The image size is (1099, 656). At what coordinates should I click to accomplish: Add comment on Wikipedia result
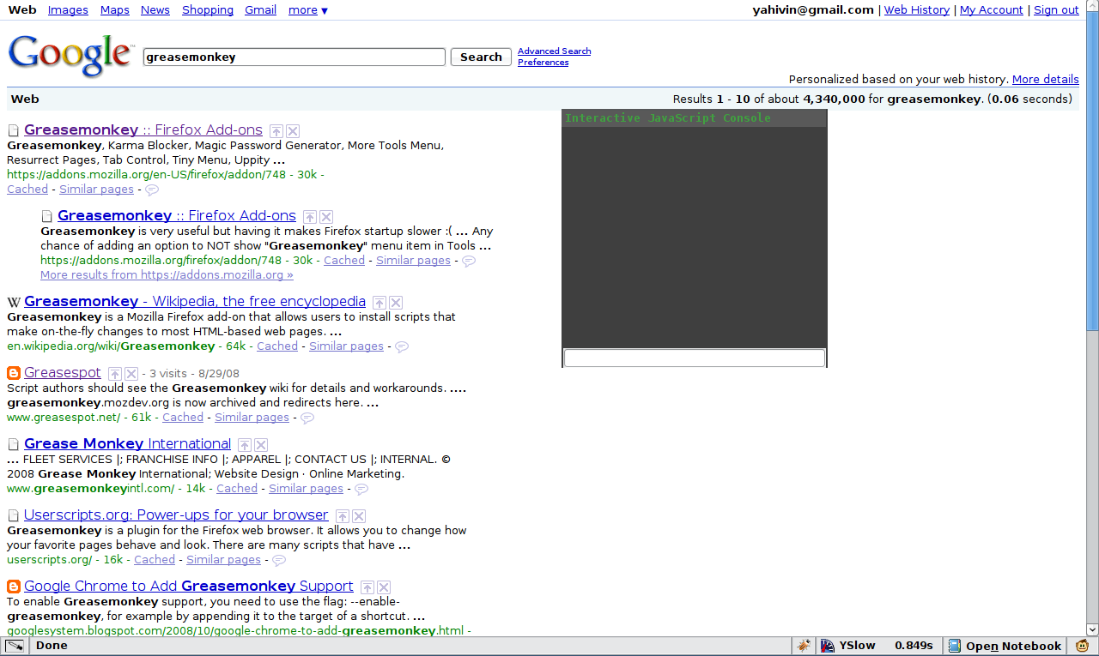(x=401, y=347)
